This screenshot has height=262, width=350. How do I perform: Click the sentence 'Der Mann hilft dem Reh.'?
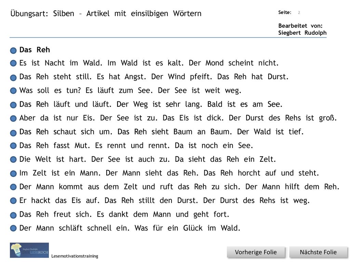pos(293,187)
